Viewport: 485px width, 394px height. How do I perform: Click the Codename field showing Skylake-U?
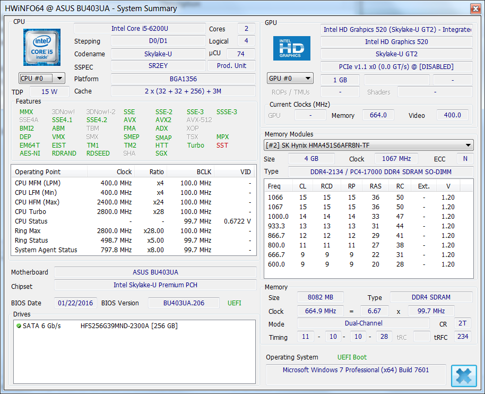[158, 54]
